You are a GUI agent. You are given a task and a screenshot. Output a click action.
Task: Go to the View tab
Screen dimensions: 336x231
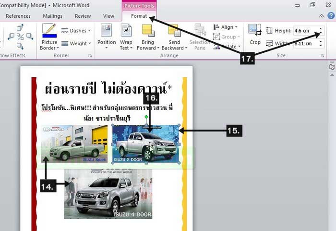[108, 16]
